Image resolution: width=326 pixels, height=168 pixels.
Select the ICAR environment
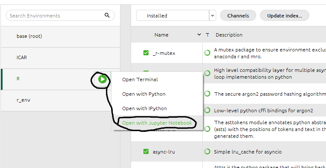[60, 57]
